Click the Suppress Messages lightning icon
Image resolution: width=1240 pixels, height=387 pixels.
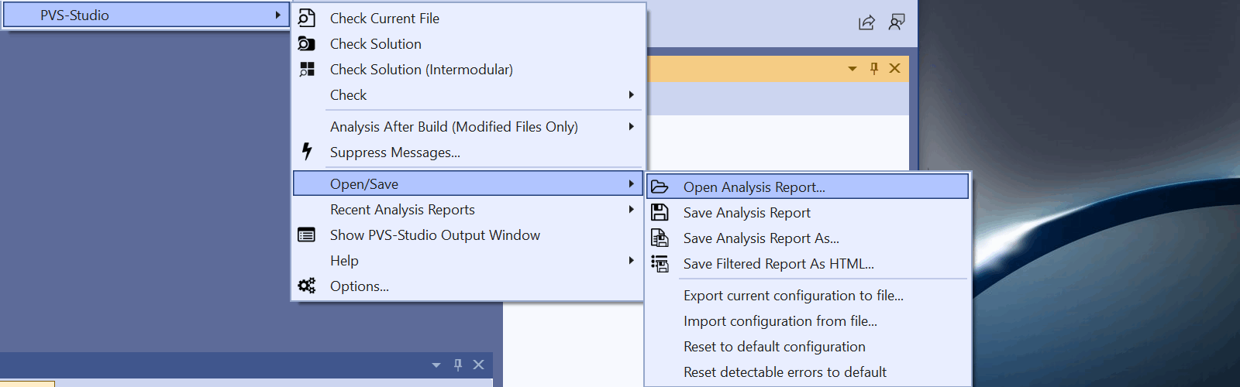pos(307,151)
